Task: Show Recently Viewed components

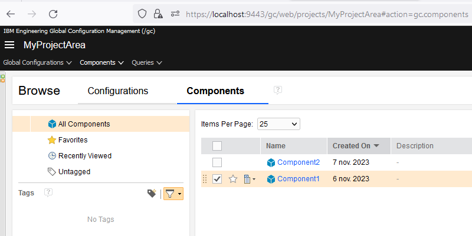Action: click(x=80, y=155)
